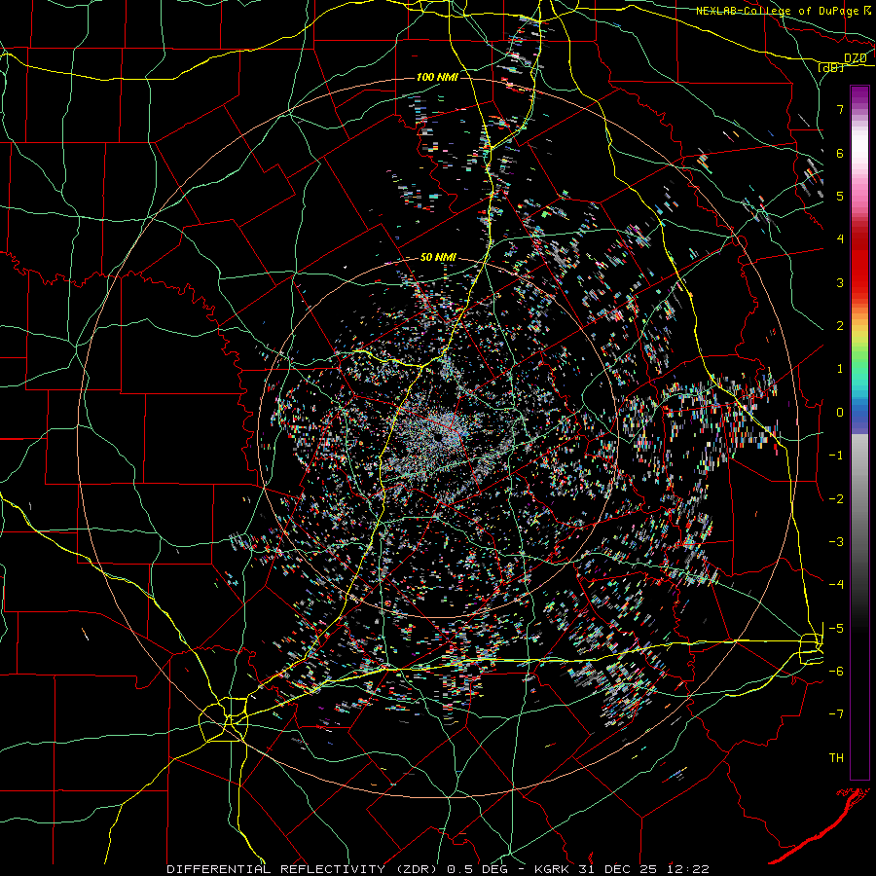Click the "3" value on color scale

840,282
